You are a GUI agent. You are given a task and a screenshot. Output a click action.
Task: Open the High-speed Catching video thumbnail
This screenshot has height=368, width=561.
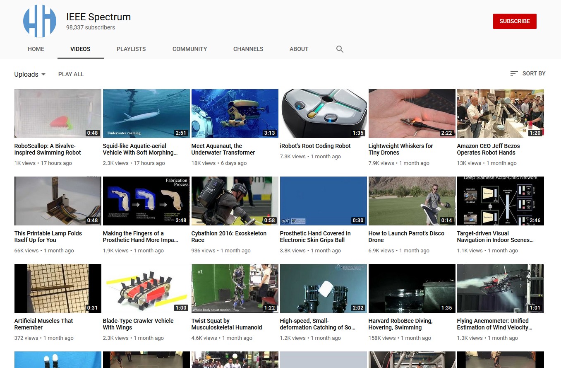[x=324, y=288]
